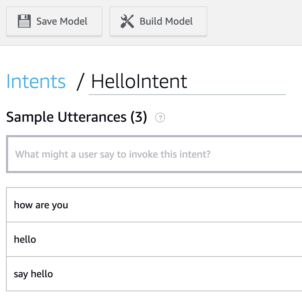
Task: Click the "Build Model" text label
Action: click(166, 21)
